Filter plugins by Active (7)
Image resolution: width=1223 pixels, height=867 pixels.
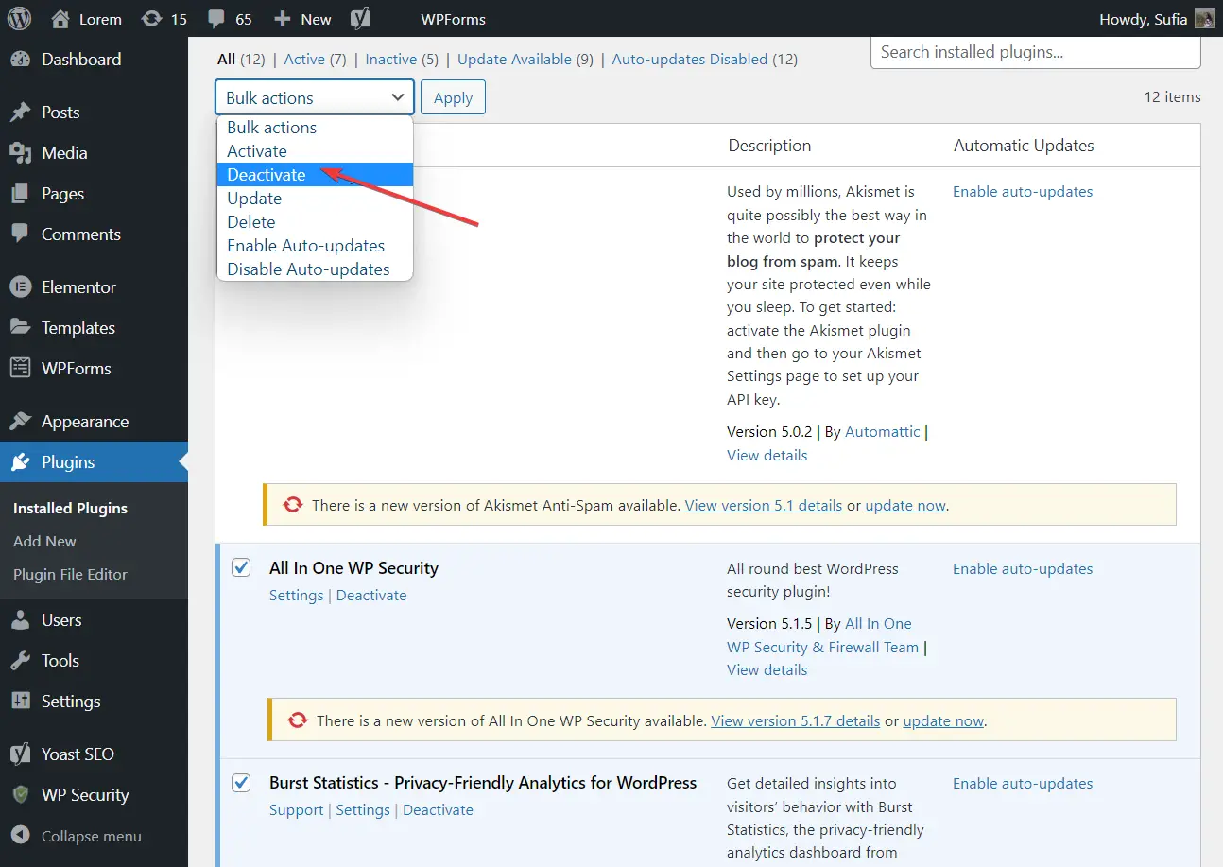pos(316,59)
